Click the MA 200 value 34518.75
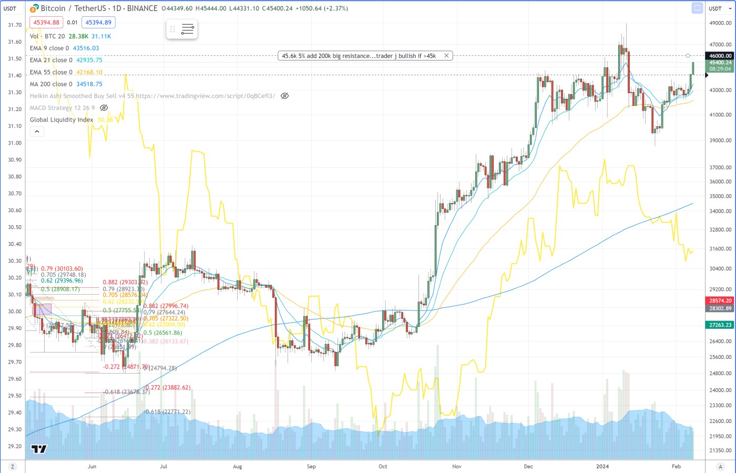This screenshot has height=473, width=736. tap(89, 84)
